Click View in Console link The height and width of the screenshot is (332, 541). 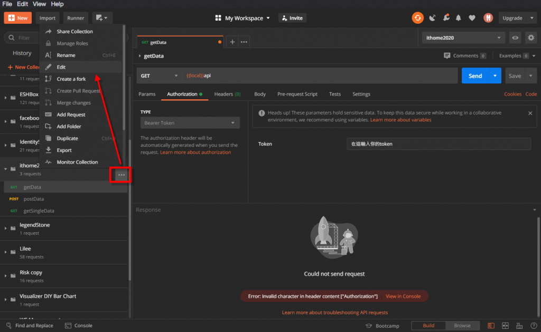click(x=403, y=296)
